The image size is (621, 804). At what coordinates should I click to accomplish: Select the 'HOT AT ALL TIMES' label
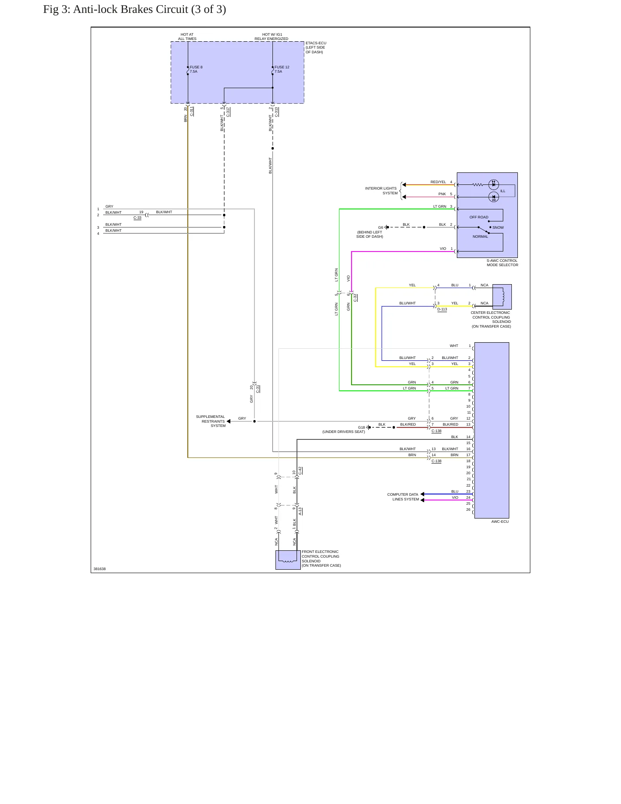[187, 37]
